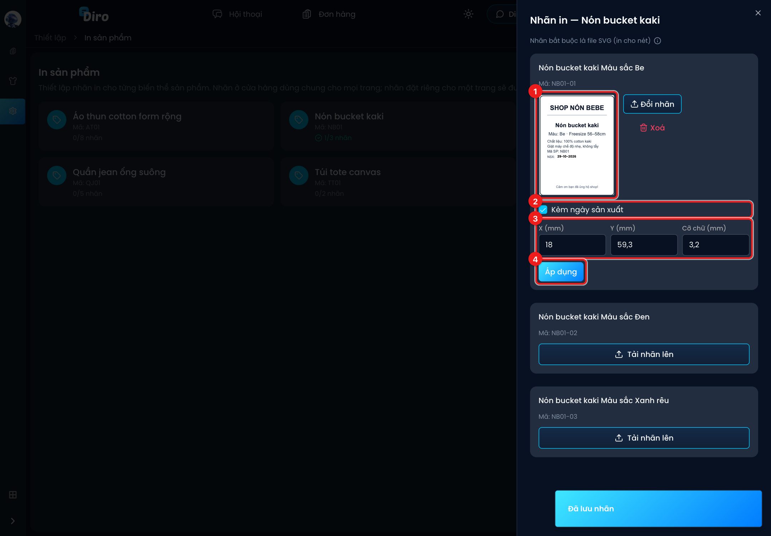The width and height of the screenshot is (771, 536).
Task: Expand the sidebar with the chevron arrow
Action: (13, 521)
